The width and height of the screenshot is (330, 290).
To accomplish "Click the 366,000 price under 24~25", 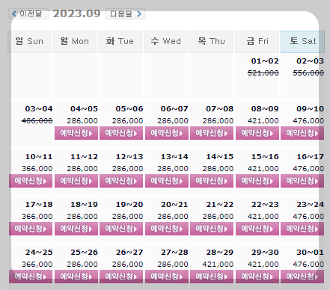I will pyautogui.click(x=37, y=265).
